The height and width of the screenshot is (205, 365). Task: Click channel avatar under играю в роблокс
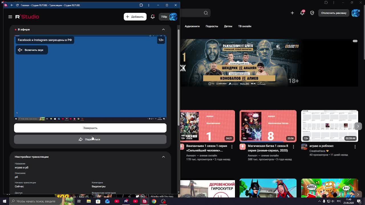[304, 147]
